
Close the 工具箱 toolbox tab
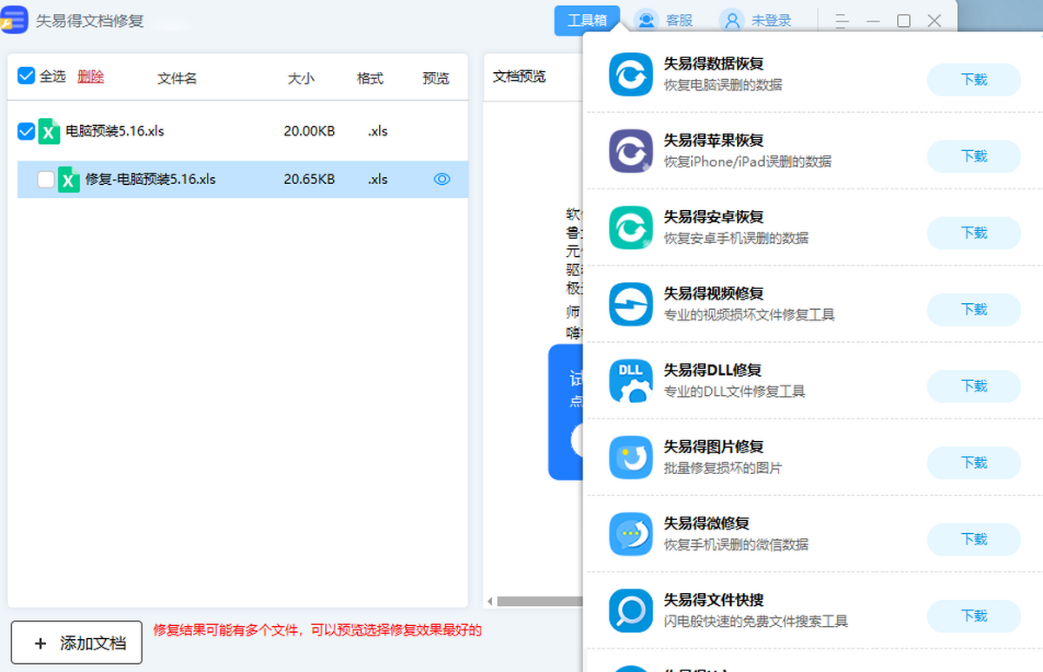[x=587, y=20]
